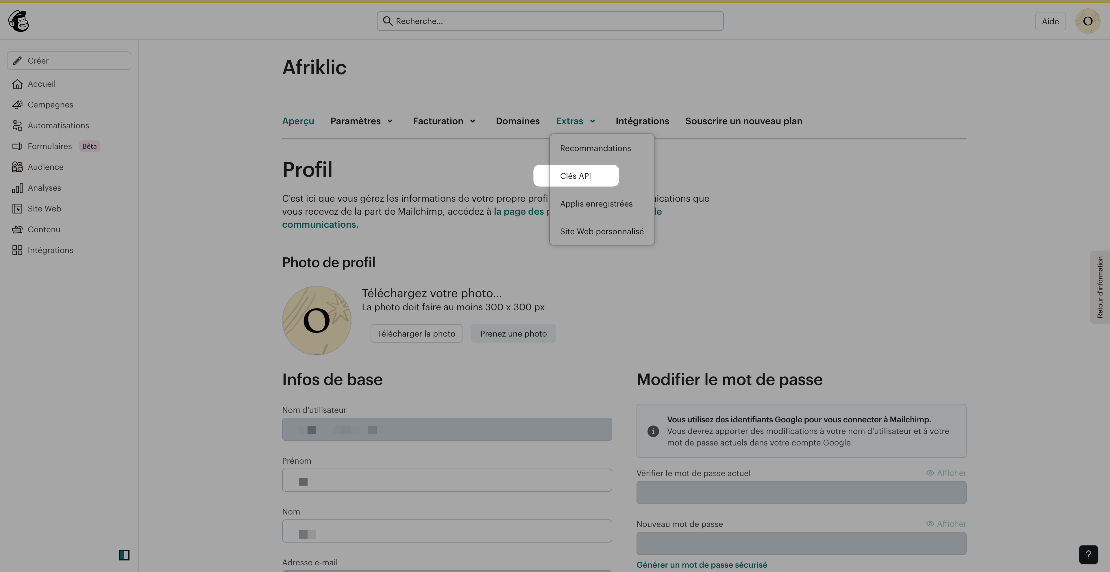Click Générer un mot de passe sécurisé
Viewport: 1110px width, 572px height.
702,565
